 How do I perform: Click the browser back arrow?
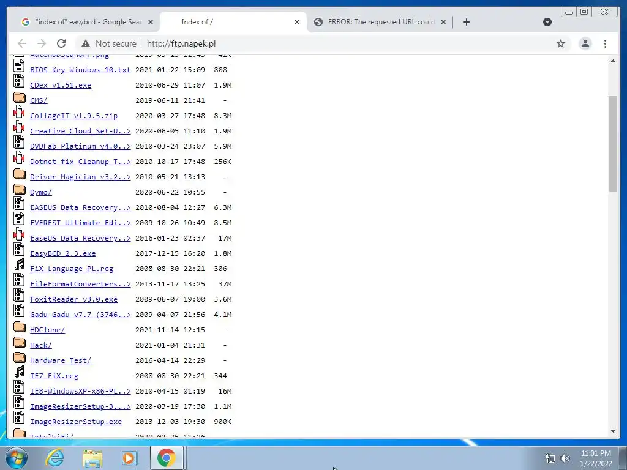22,43
